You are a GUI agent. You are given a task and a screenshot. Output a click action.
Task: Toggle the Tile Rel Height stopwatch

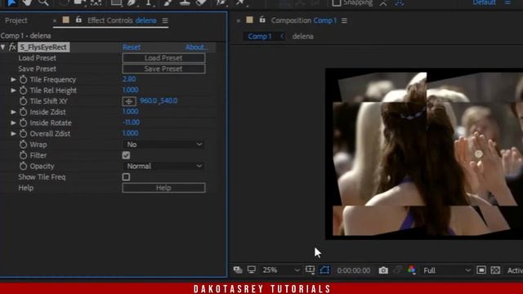pos(23,91)
